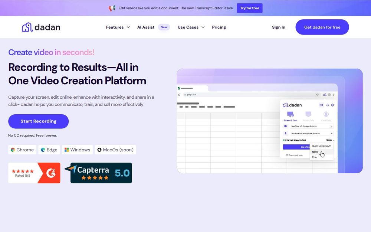Click the dadan extension icon in mockup browser toolbar

coord(325,95)
